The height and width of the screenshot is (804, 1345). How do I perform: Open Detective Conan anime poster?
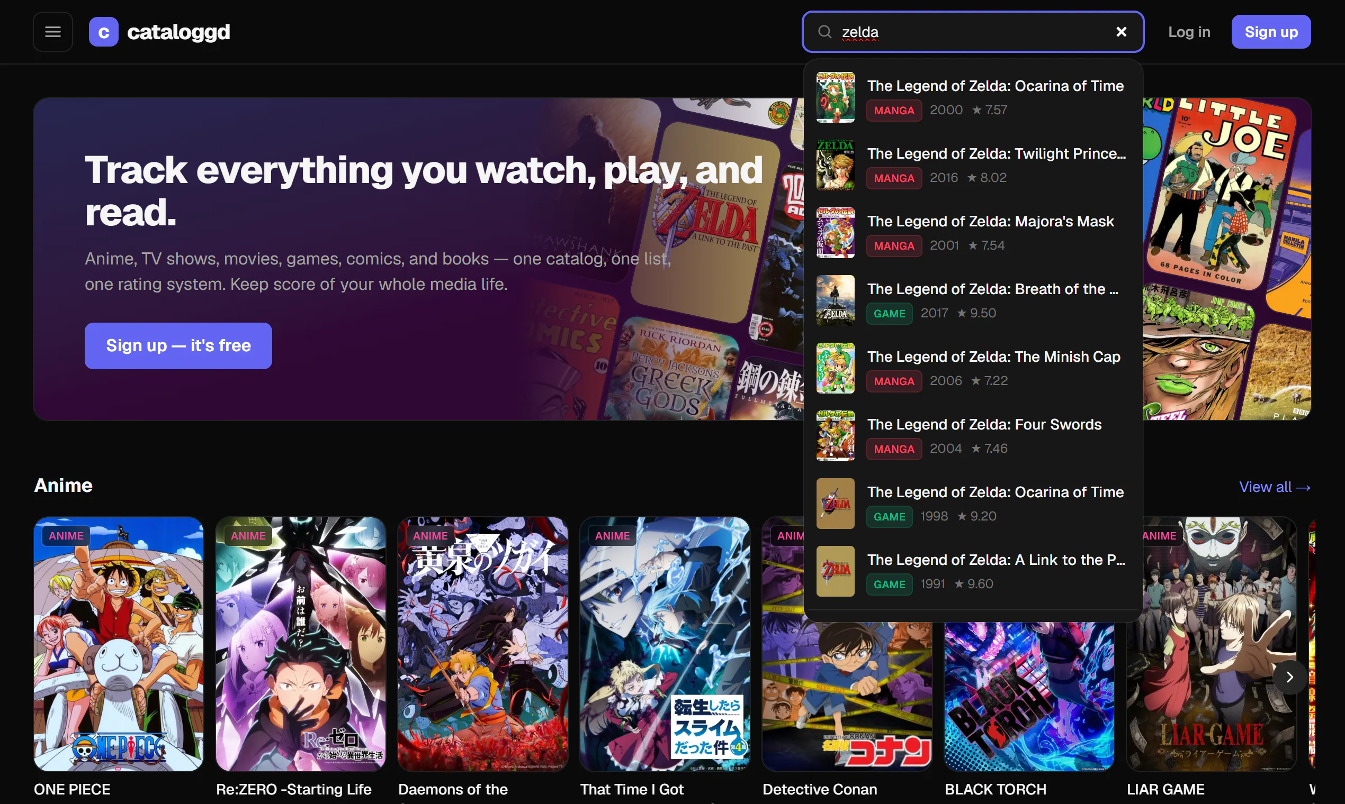click(847, 697)
